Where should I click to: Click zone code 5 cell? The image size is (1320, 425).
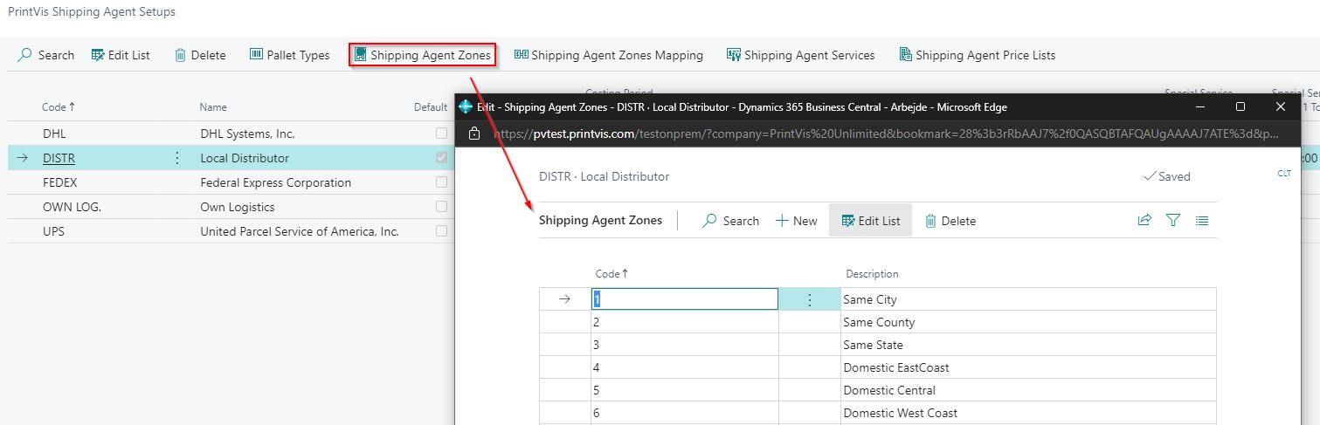(685, 390)
